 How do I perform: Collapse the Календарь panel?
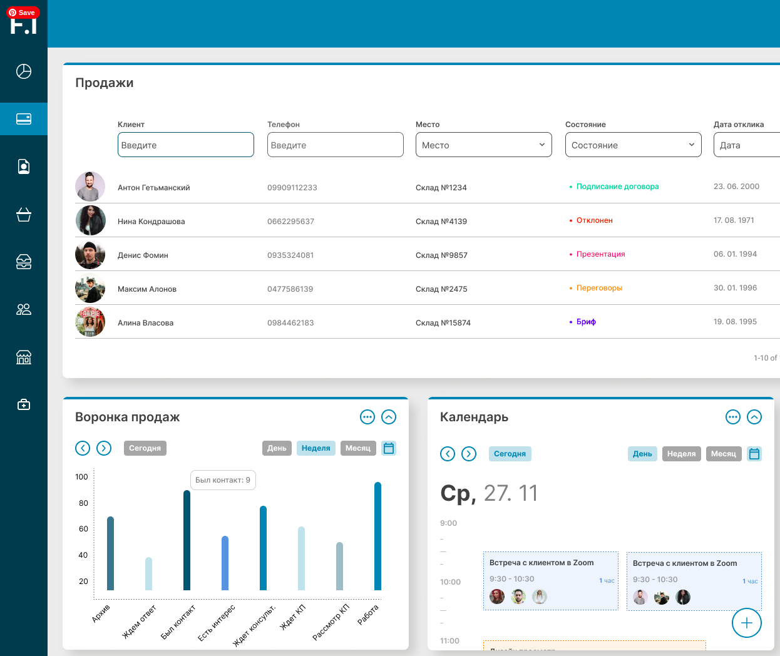[754, 417]
